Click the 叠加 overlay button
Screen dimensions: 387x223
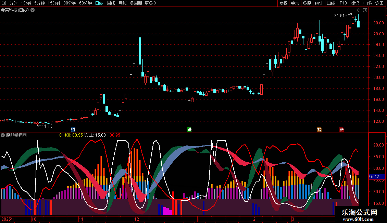click(295, 3)
